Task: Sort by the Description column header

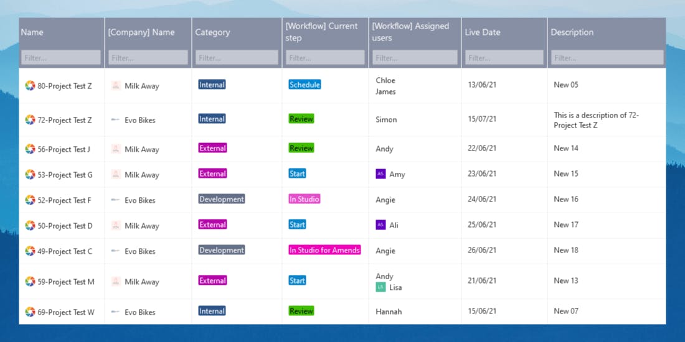Action: click(x=572, y=32)
